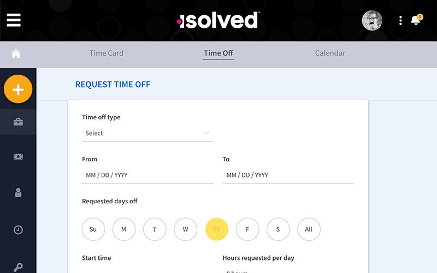This screenshot has width=437, height=273.
Task: Click the orange plus add button
Action: click(x=18, y=89)
